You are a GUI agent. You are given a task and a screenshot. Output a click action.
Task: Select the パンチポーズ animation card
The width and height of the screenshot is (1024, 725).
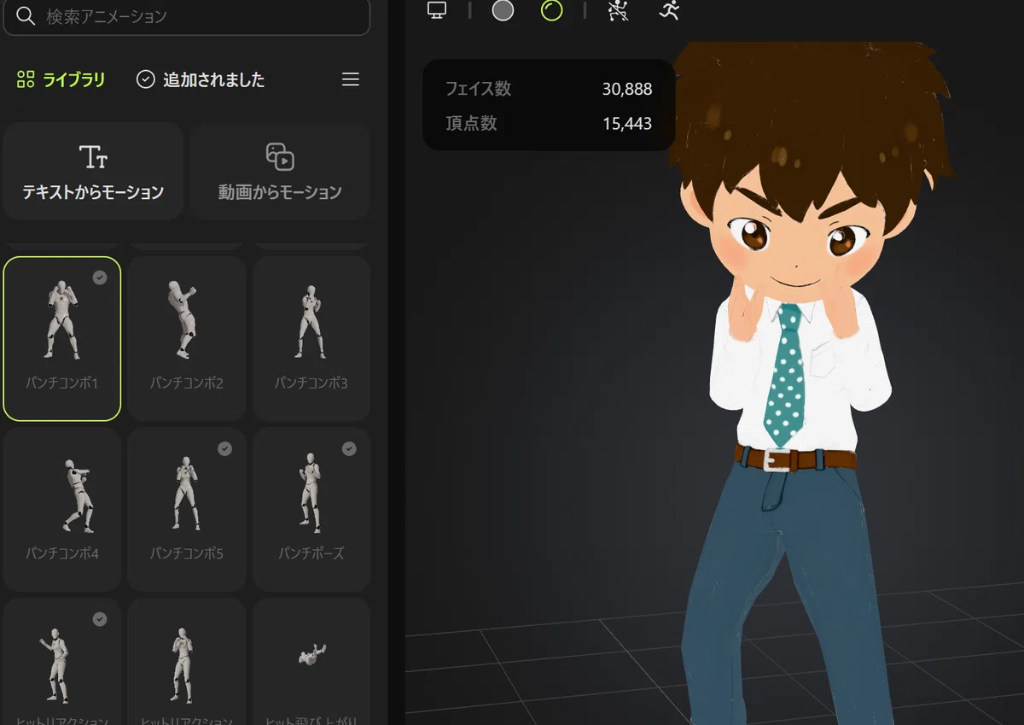(311, 510)
